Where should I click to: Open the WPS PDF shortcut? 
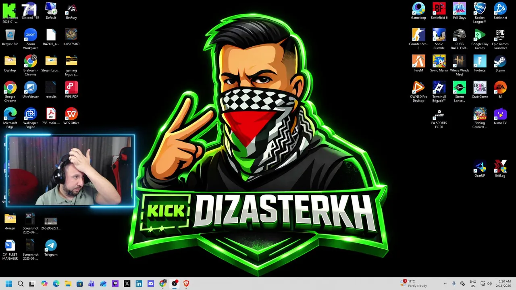tap(71, 89)
